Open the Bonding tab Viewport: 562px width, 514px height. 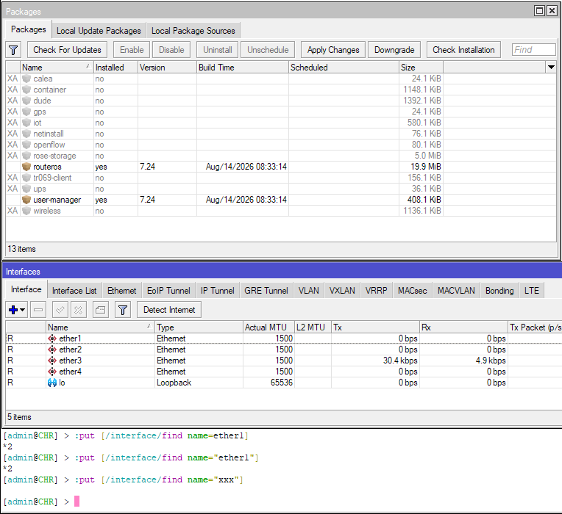(499, 291)
